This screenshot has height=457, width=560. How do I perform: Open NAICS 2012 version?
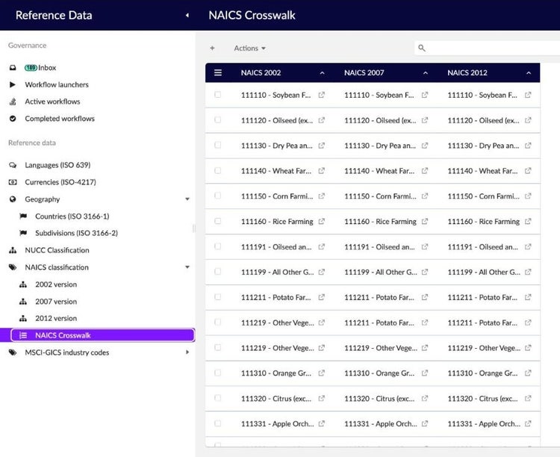coord(56,318)
